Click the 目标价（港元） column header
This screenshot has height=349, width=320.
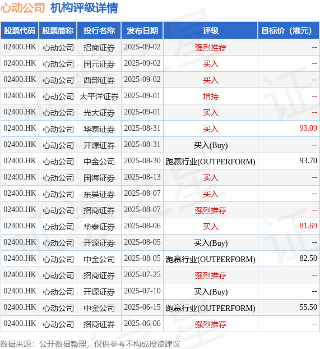click(x=289, y=30)
